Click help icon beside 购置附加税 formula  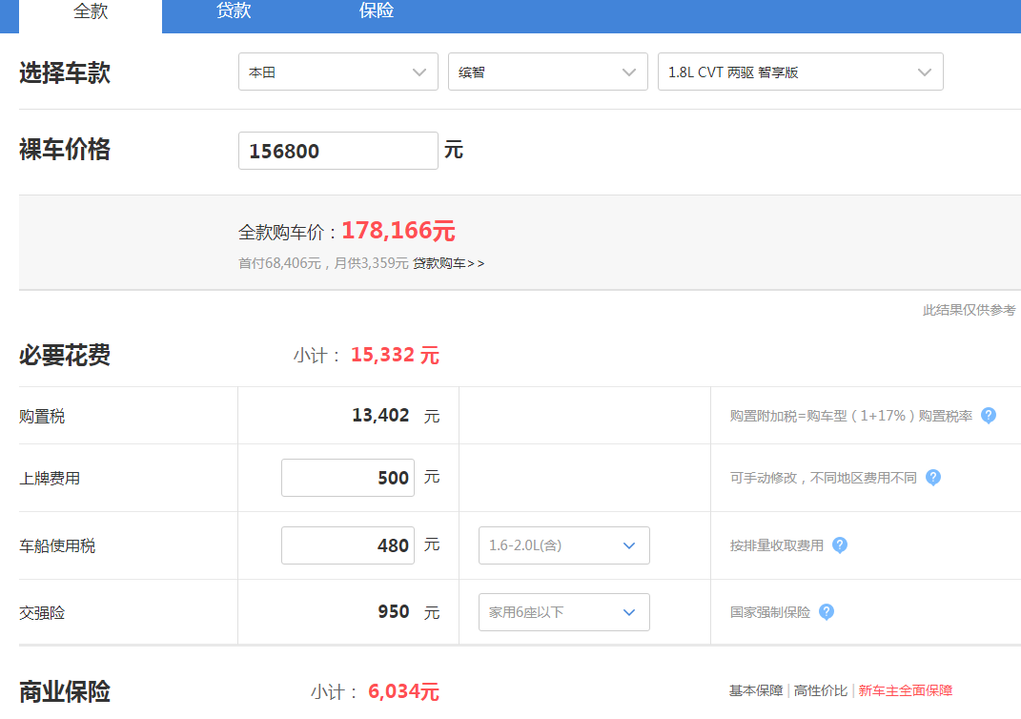tap(989, 416)
